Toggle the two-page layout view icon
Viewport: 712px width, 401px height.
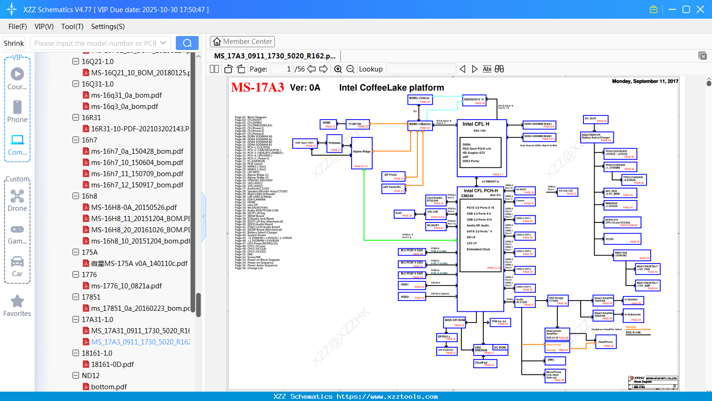tap(214, 69)
